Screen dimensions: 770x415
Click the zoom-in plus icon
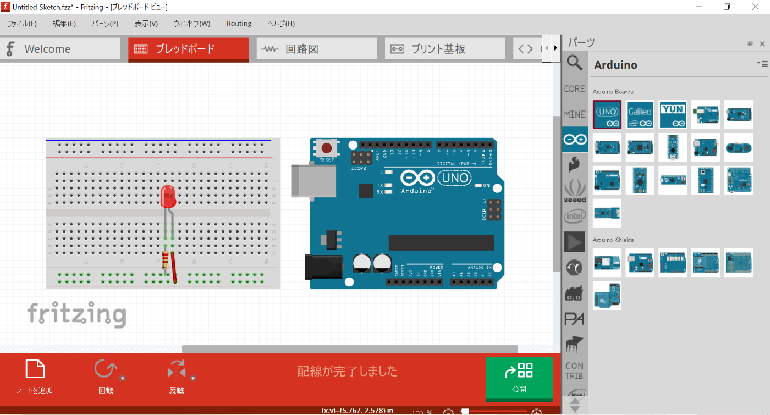(x=536, y=412)
